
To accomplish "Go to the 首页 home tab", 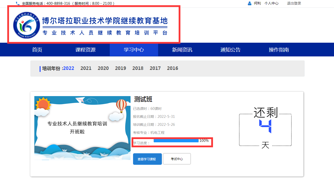I will point(37,50).
